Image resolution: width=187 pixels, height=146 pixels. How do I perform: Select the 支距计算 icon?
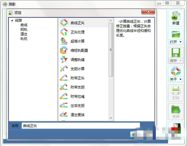[x=64, y=69]
